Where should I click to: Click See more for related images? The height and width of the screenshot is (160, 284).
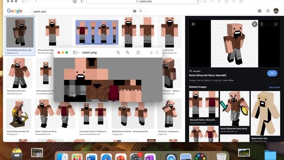(x=274, y=87)
